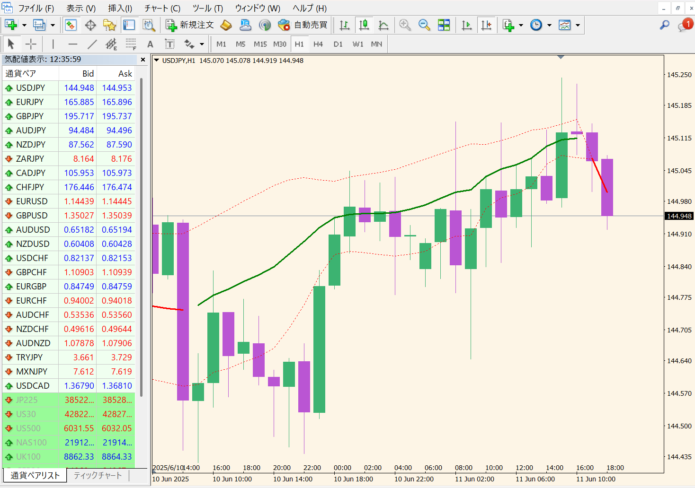Switch to line chart display
The width and height of the screenshot is (695, 488).
pos(383,25)
